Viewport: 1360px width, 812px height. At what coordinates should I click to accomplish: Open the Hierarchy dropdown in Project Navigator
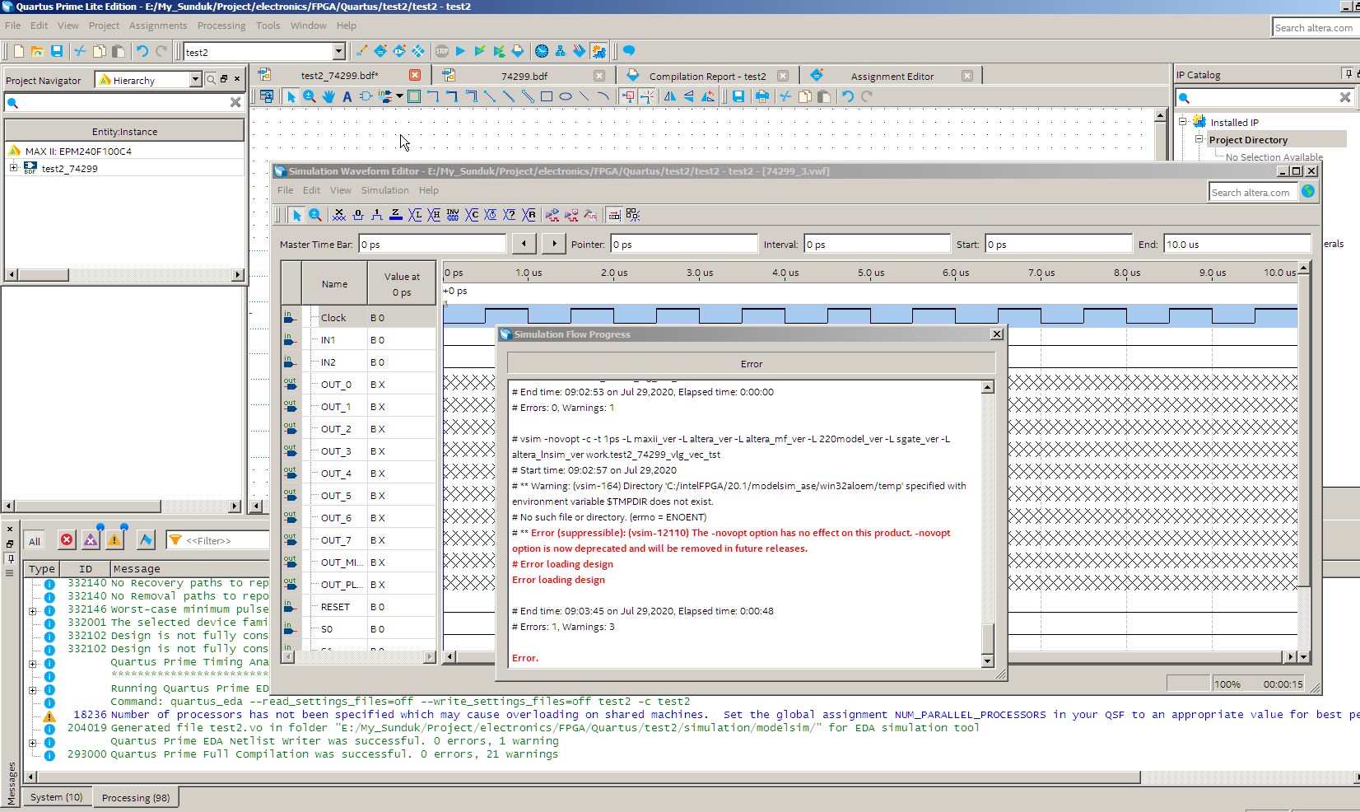(195, 80)
